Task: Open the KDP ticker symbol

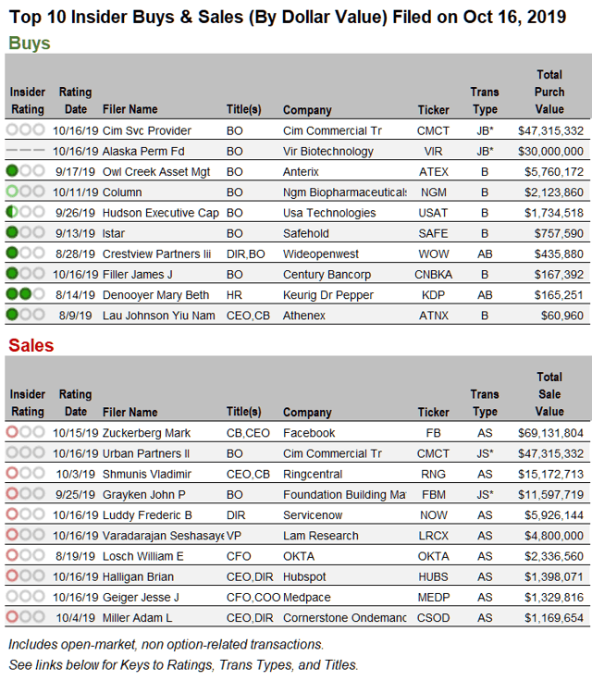Action: click(433, 295)
